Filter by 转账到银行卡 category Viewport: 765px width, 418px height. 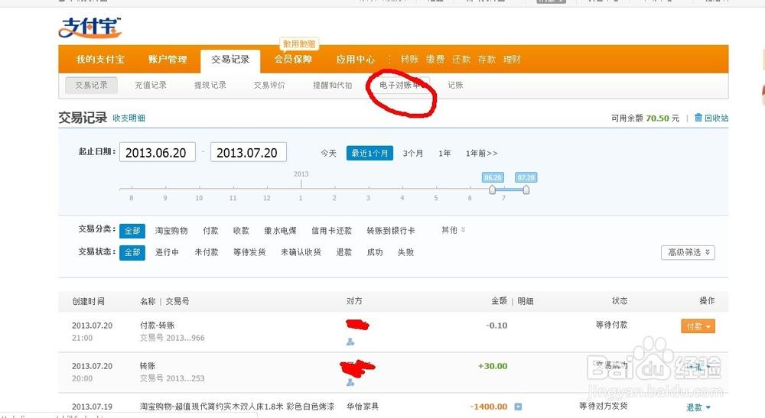[391, 231]
